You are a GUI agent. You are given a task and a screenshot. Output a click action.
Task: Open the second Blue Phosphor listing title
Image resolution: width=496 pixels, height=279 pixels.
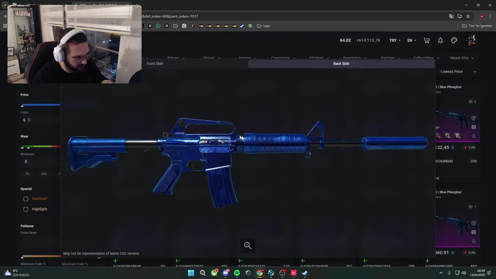[449, 192]
